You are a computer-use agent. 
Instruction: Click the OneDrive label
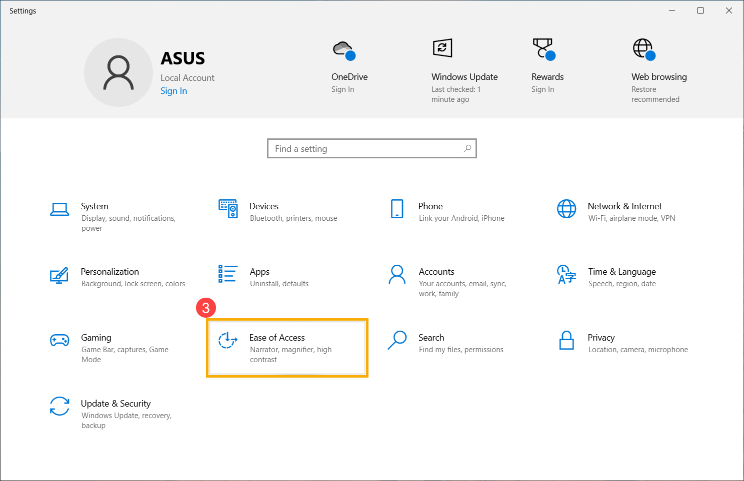point(349,77)
